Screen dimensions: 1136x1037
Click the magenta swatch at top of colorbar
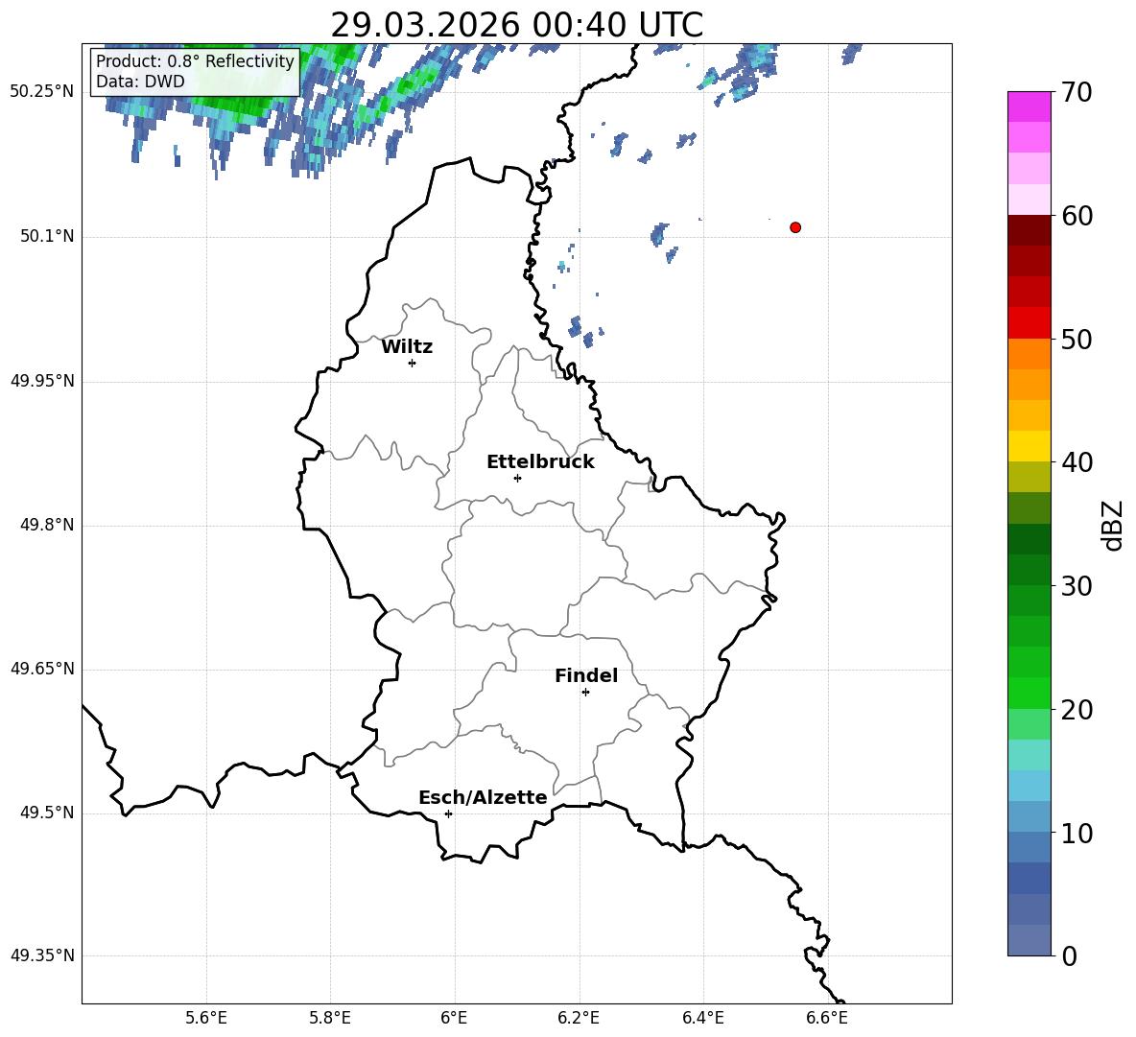(1029, 106)
